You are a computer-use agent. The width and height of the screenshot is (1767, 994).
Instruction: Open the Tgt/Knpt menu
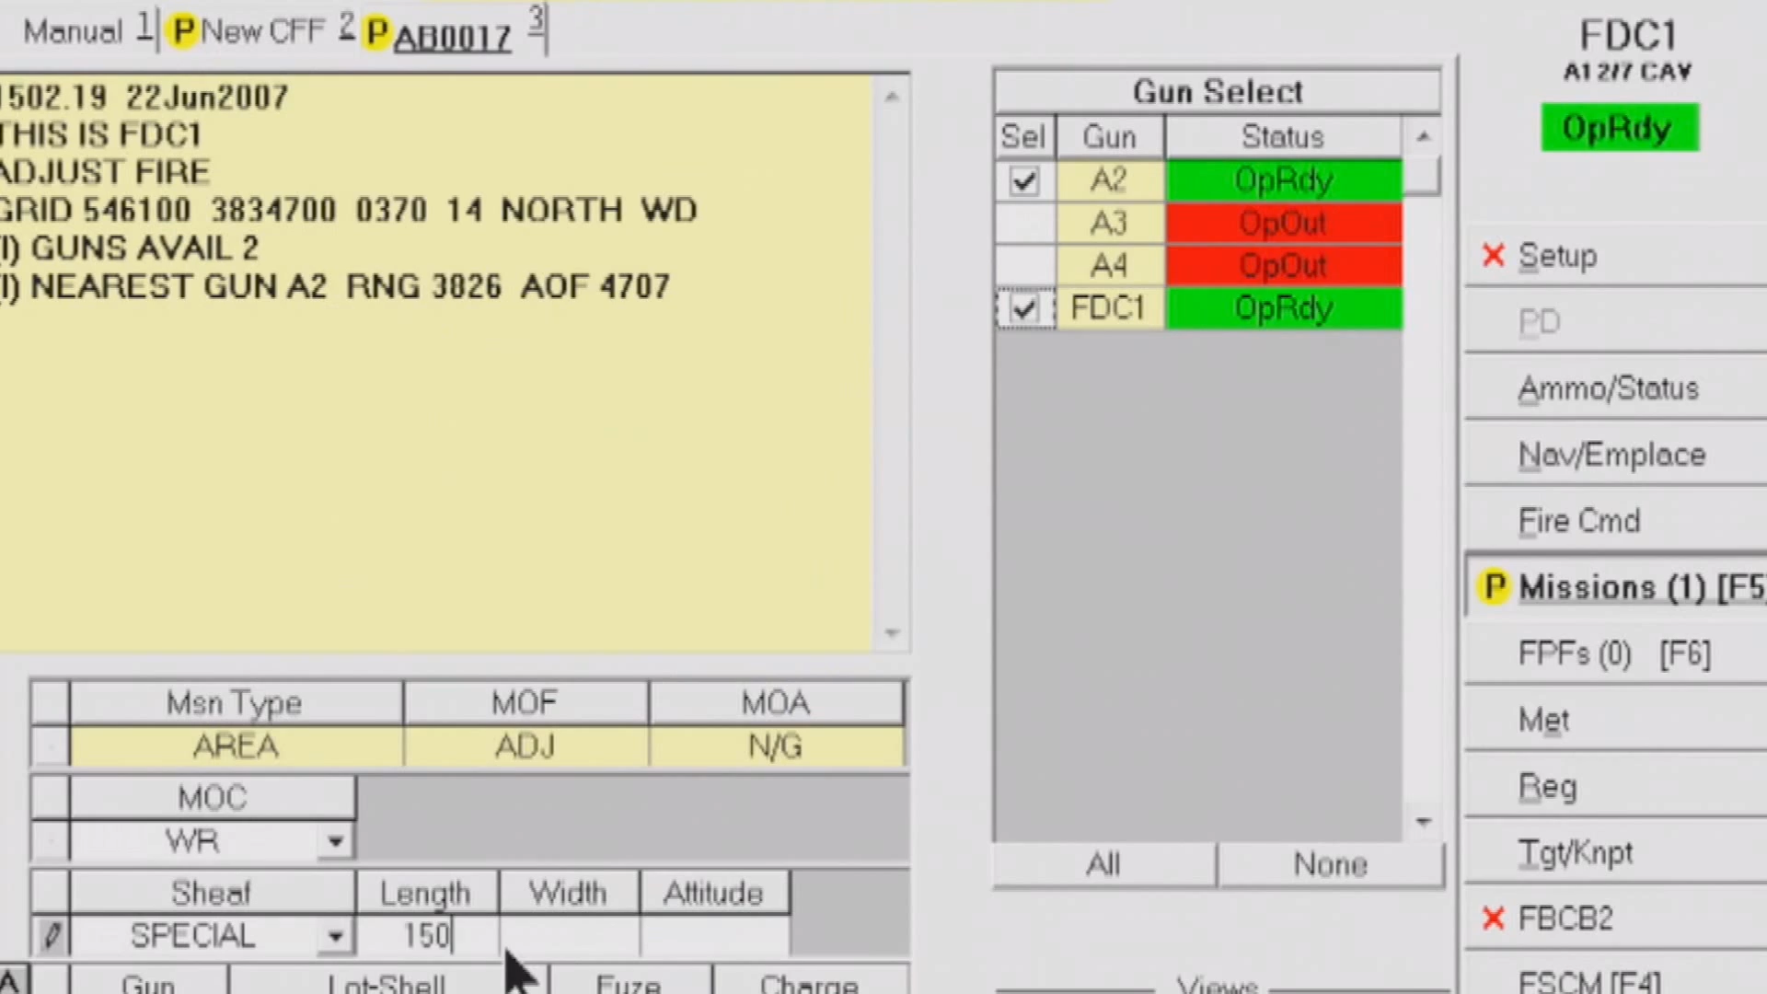tap(1616, 852)
